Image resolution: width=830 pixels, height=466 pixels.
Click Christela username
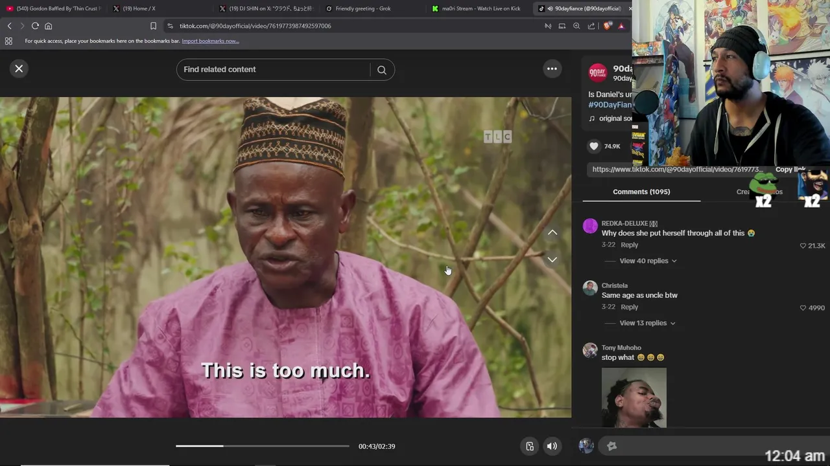(x=614, y=285)
